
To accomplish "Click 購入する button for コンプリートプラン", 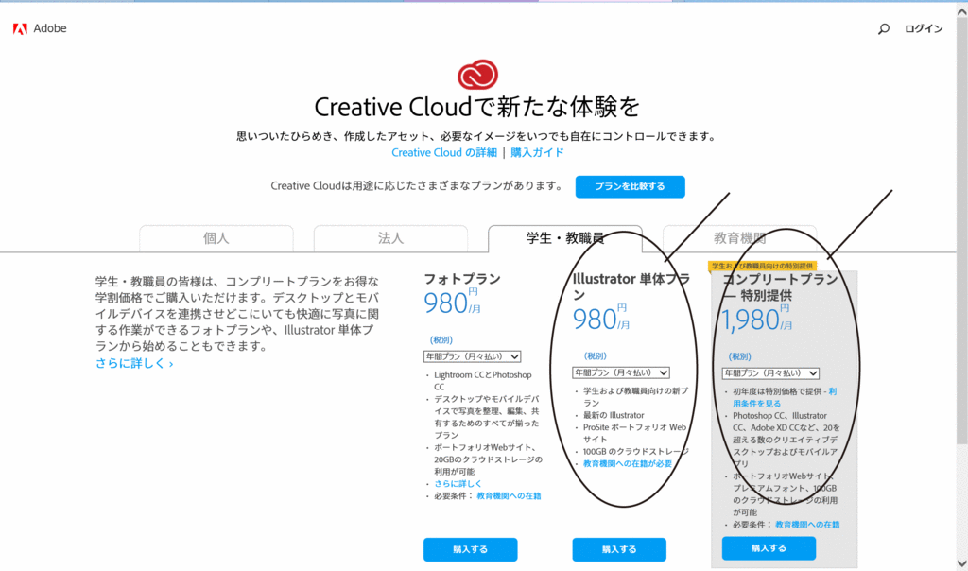I will tap(769, 548).
